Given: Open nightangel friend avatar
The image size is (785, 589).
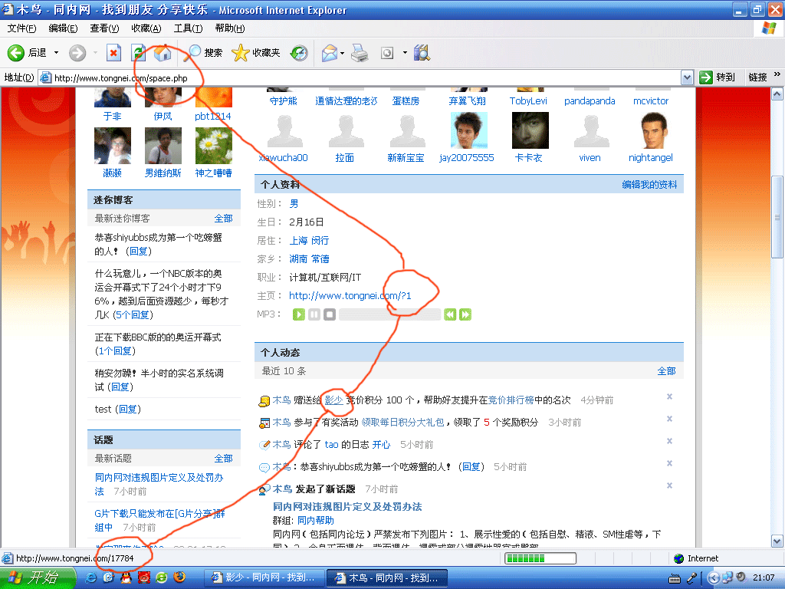Looking at the screenshot, I should pos(654,130).
